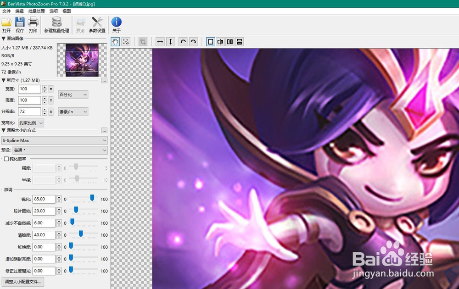This screenshot has width=459, height=289.
Task: Collapse the 调整大小的方式 section
Action: (3, 130)
